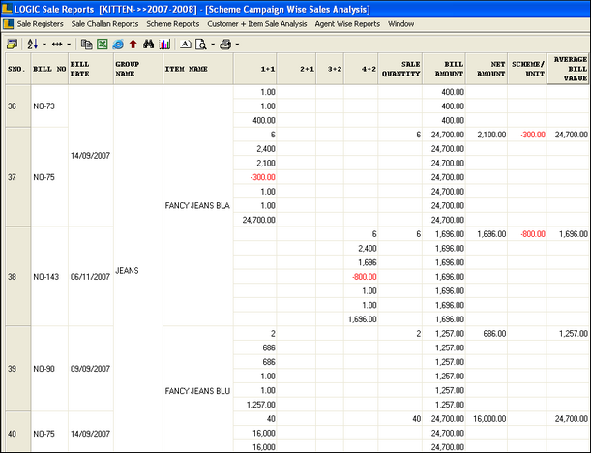Screen dimensions: 591x453
Task: Open the Agent Wise Reports menu
Action: [x=347, y=24]
